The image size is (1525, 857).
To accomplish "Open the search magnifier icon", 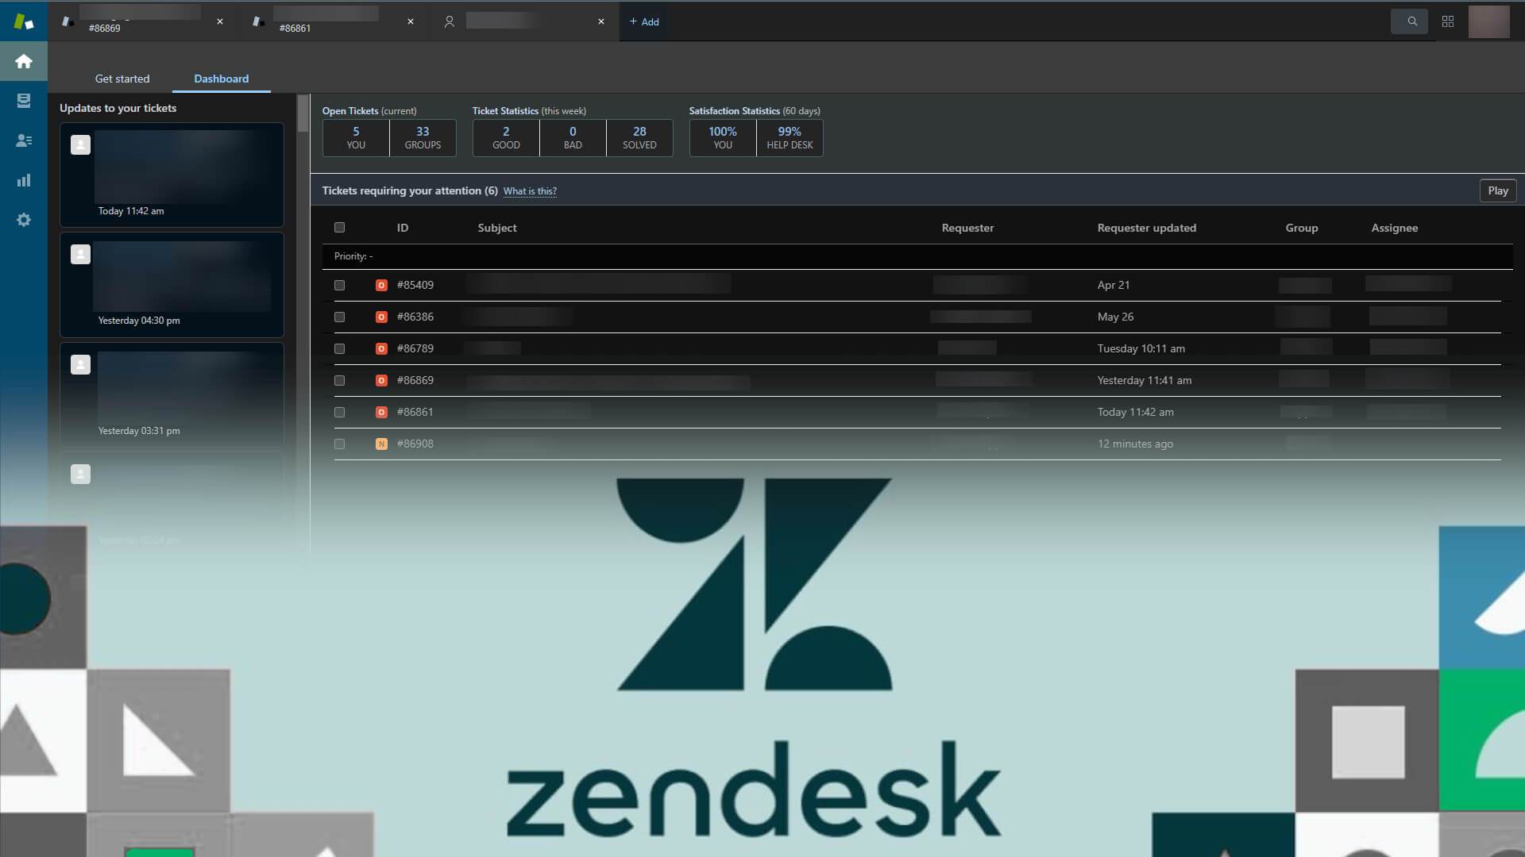I will (1411, 21).
